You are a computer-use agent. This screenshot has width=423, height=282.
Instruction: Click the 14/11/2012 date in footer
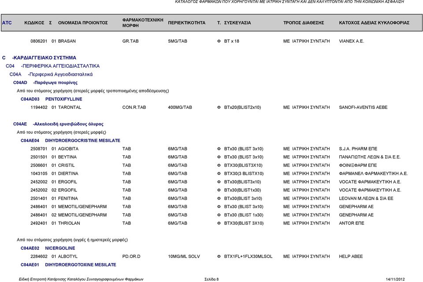pos(395,279)
